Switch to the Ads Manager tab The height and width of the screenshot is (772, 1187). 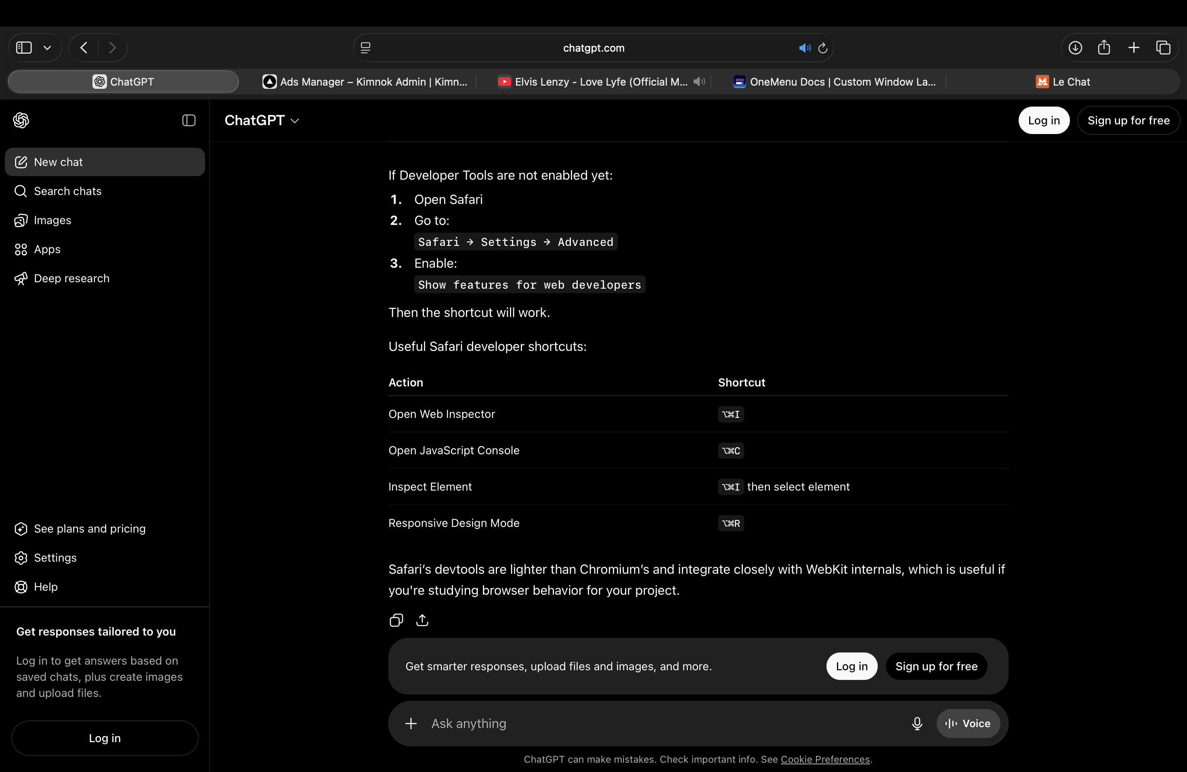pos(365,82)
